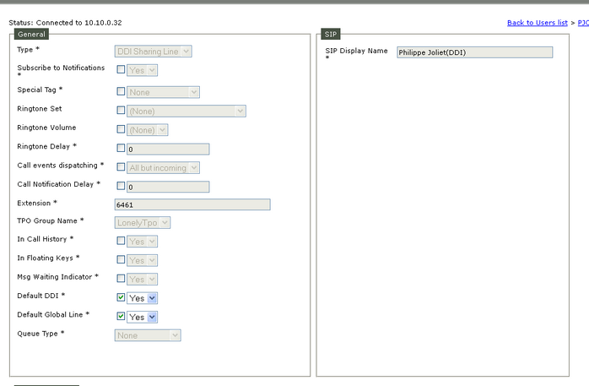Click the SIP Display Name field
Viewport: 589px width, 386px height.
(x=475, y=52)
